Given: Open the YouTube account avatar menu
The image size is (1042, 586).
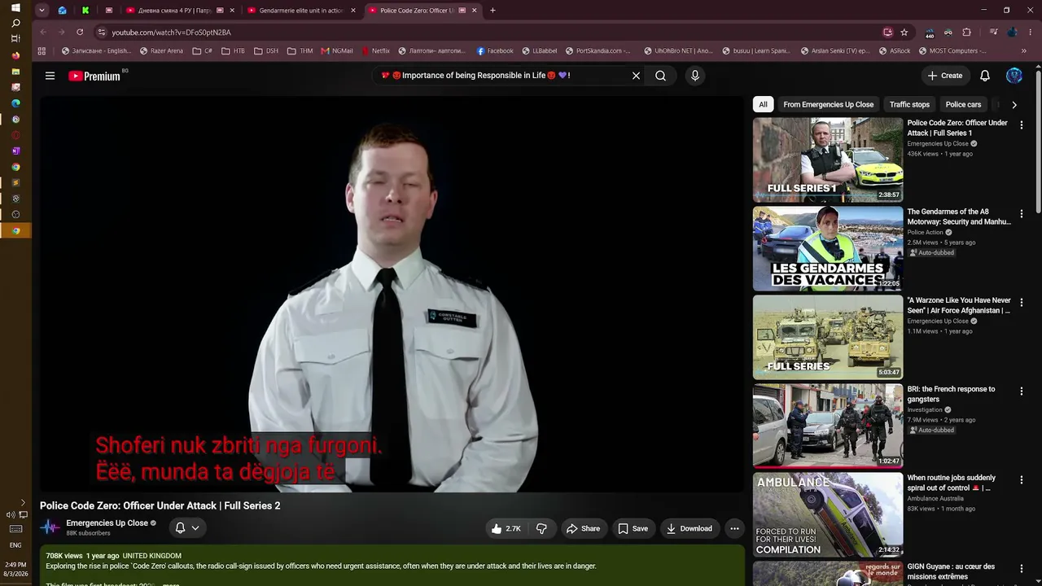Looking at the screenshot, I should (1014, 76).
